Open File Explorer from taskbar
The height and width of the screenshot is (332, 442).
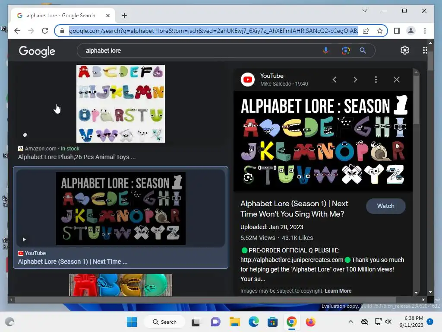coord(234,322)
